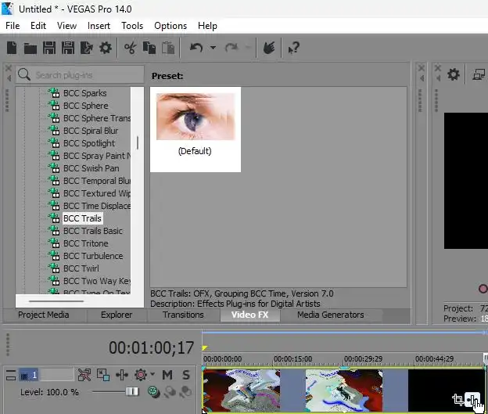Open the File menu
This screenshot has height=414, width=488.
(x=13, y=26)
